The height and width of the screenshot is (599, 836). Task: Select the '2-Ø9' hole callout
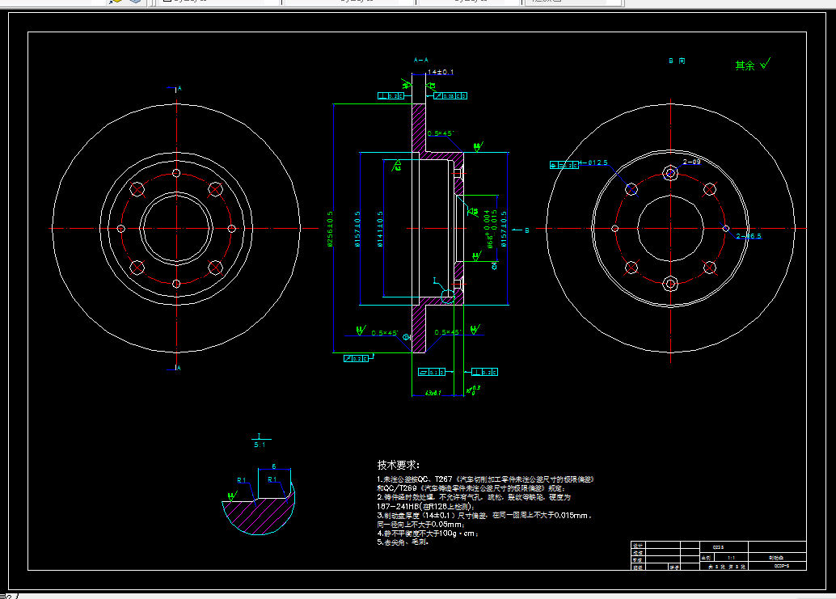coord(691,162)
